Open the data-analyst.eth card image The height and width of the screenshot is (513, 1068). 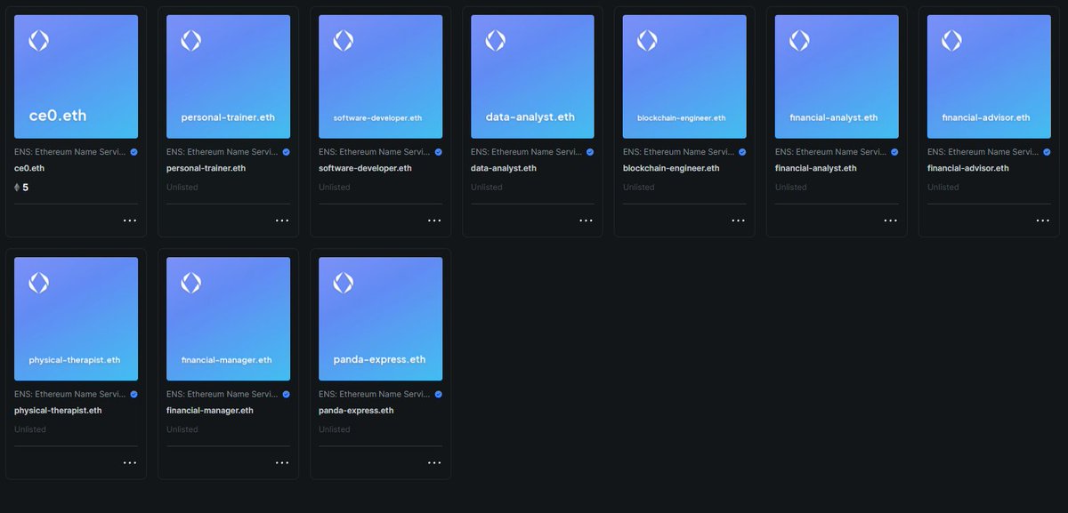(533, 76)
